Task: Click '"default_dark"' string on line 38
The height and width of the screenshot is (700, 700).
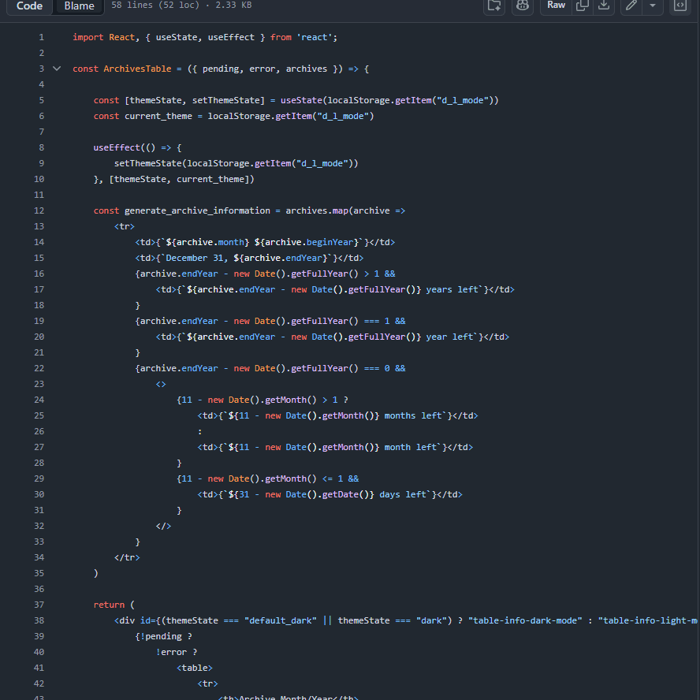Action: tap(281, 620)
